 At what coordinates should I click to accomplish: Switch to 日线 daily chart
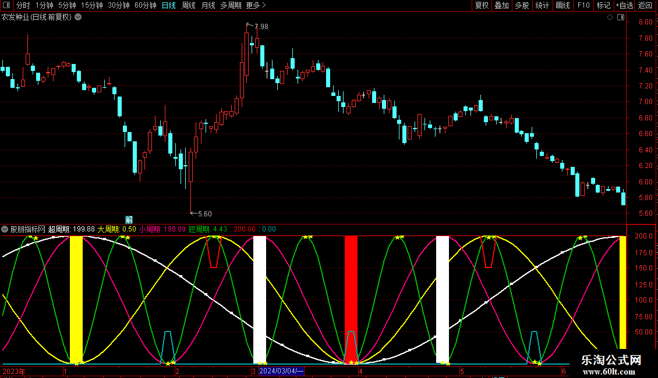169,5
